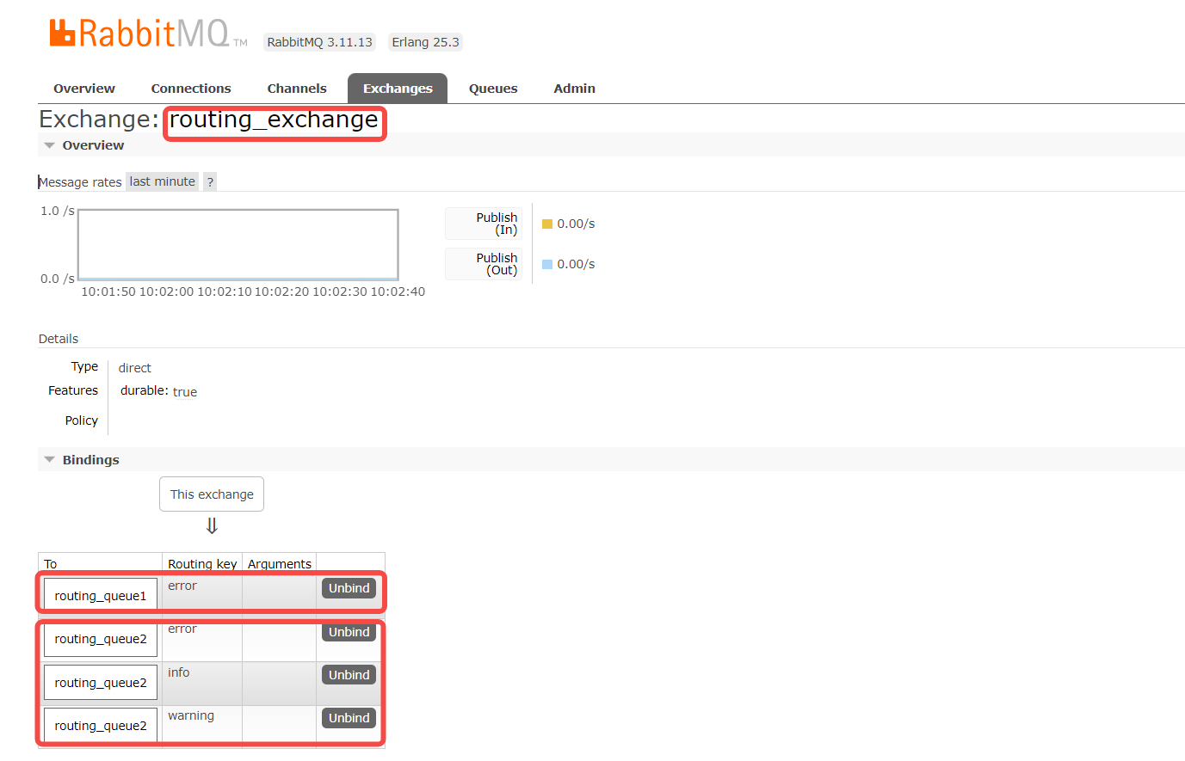Open routing_queue2 link in error row

tap(101, 639)
